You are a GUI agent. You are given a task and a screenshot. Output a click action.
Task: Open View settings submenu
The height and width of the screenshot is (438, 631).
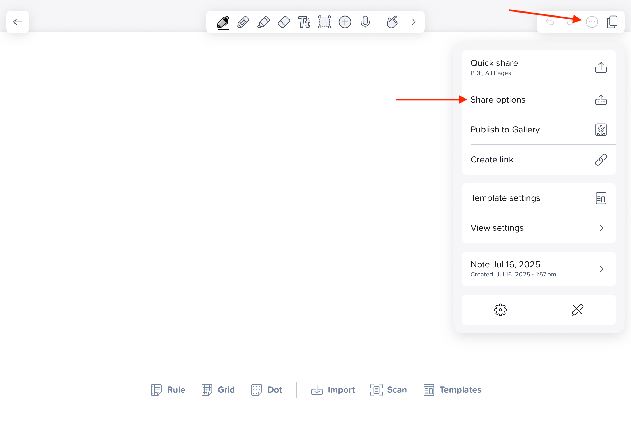pyautogui.click(x=539, y=228)
